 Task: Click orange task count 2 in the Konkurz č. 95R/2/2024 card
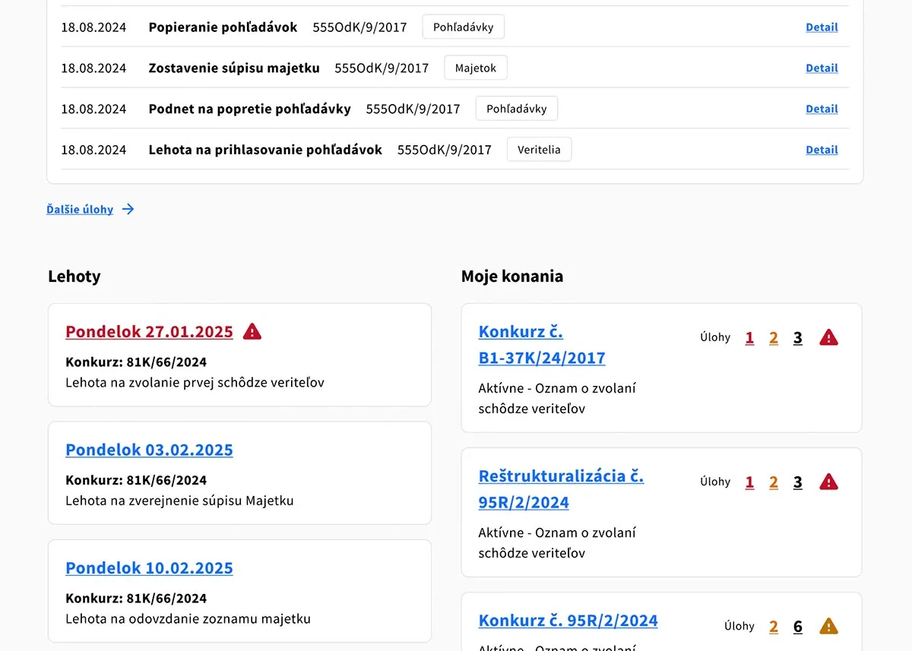point(774,627)
